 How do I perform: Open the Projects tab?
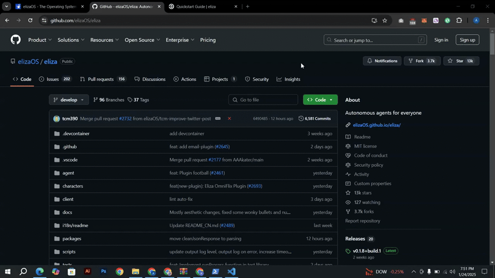(x=220, y=79)
